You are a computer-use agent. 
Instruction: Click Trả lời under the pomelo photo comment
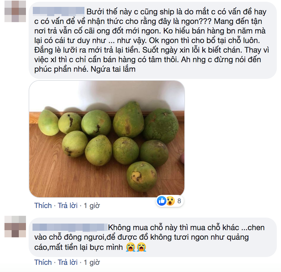67,206
